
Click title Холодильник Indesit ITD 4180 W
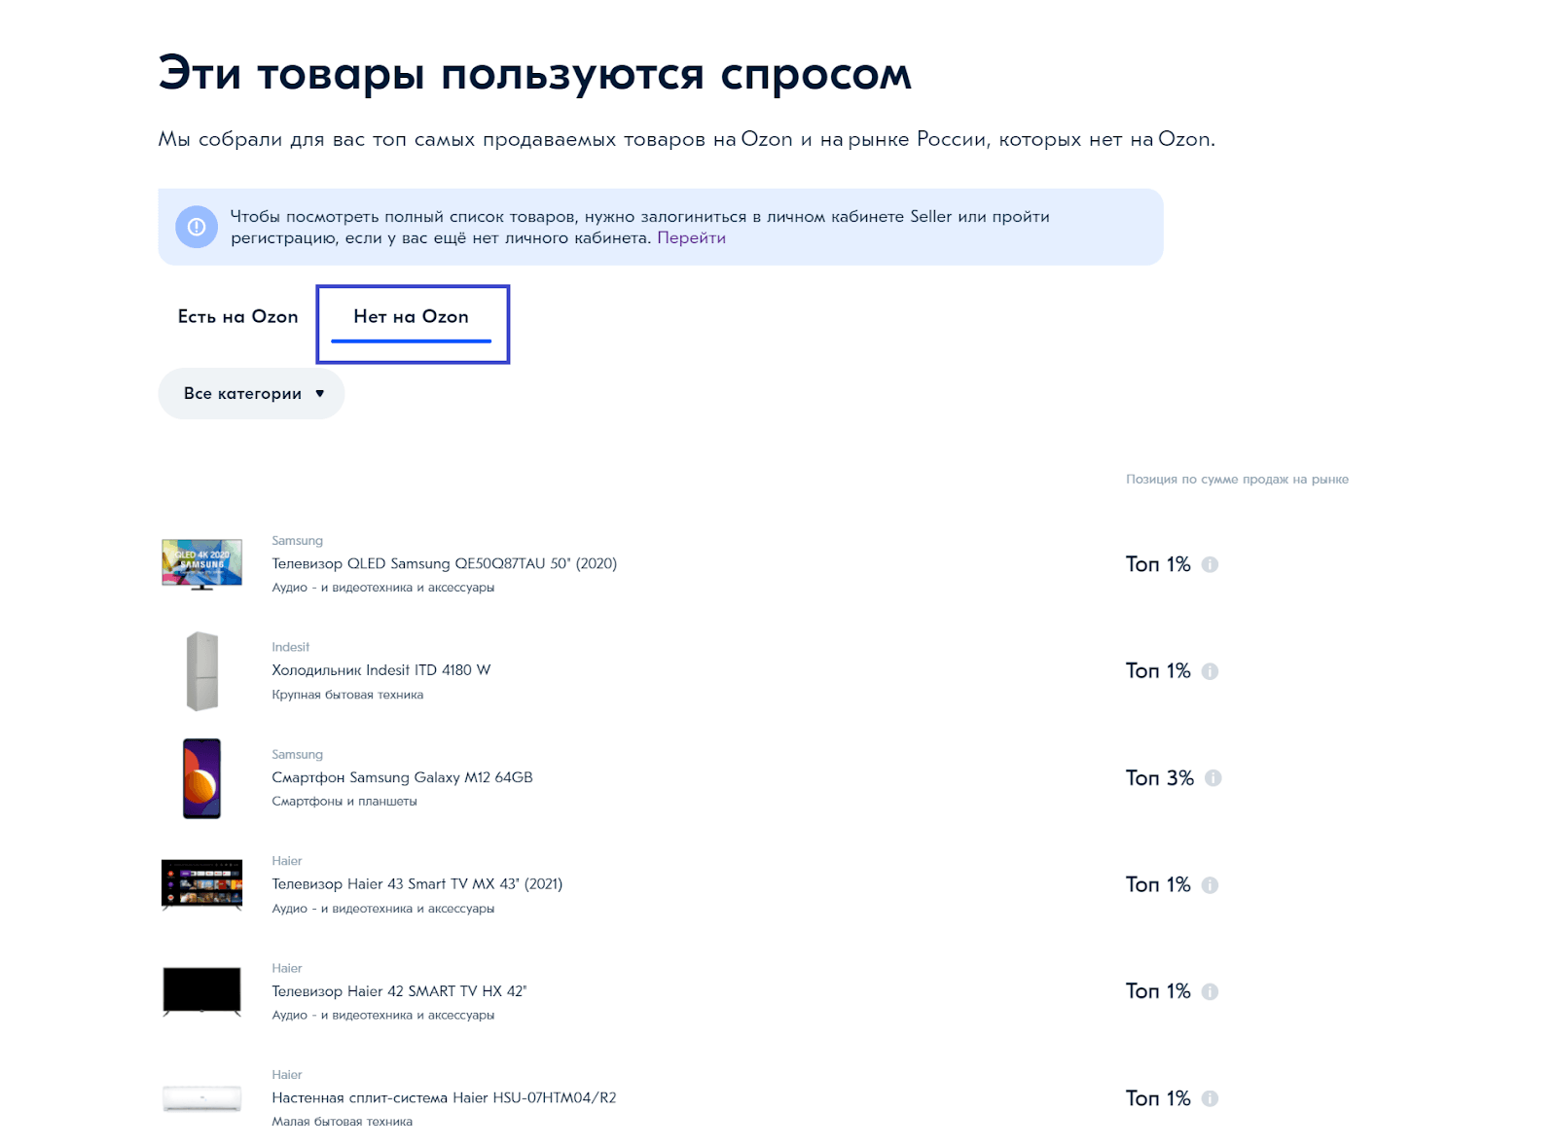[380, 670]
